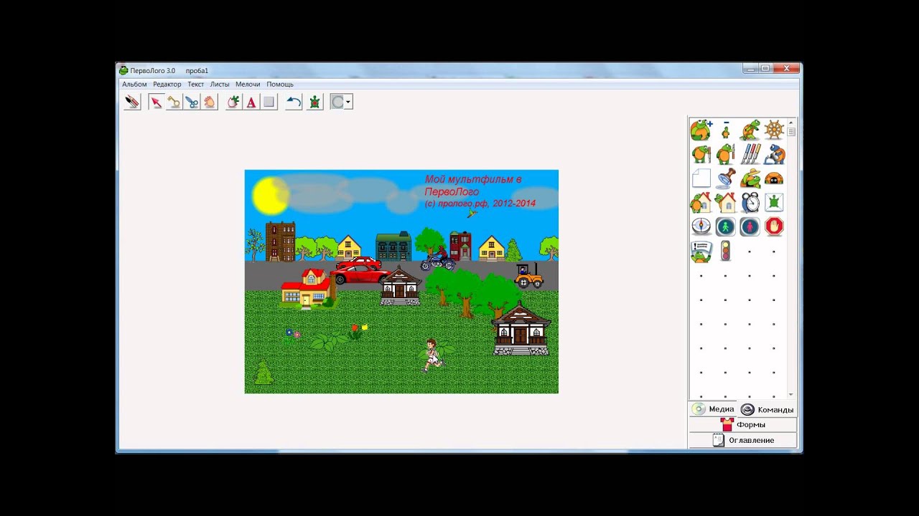Open the Мелочи menu
919x516 pixels.
pos(248,84)
